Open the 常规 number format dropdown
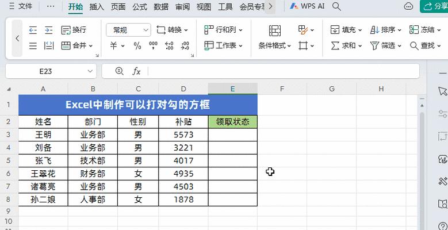 (128, 30)
